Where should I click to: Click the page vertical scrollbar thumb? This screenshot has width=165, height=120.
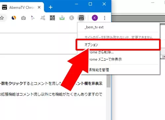[109, 81]
